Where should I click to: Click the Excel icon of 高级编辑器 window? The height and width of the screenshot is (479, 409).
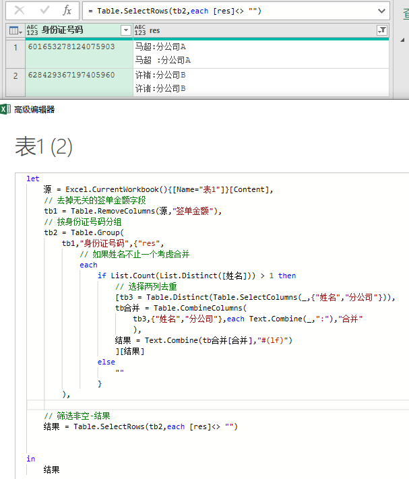tap(5, 109)
